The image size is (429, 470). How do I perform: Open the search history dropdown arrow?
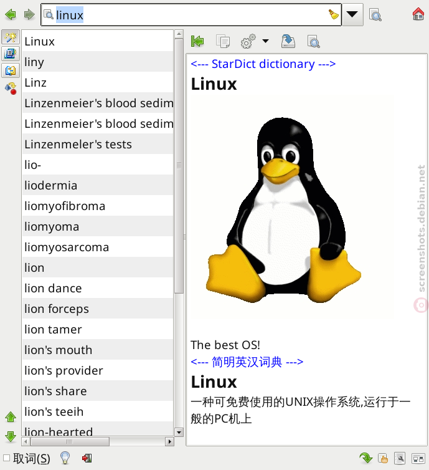point(352,14)
